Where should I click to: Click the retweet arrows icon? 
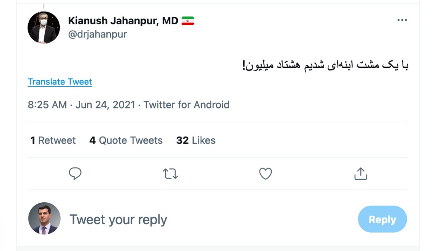[x=170, y=173]
